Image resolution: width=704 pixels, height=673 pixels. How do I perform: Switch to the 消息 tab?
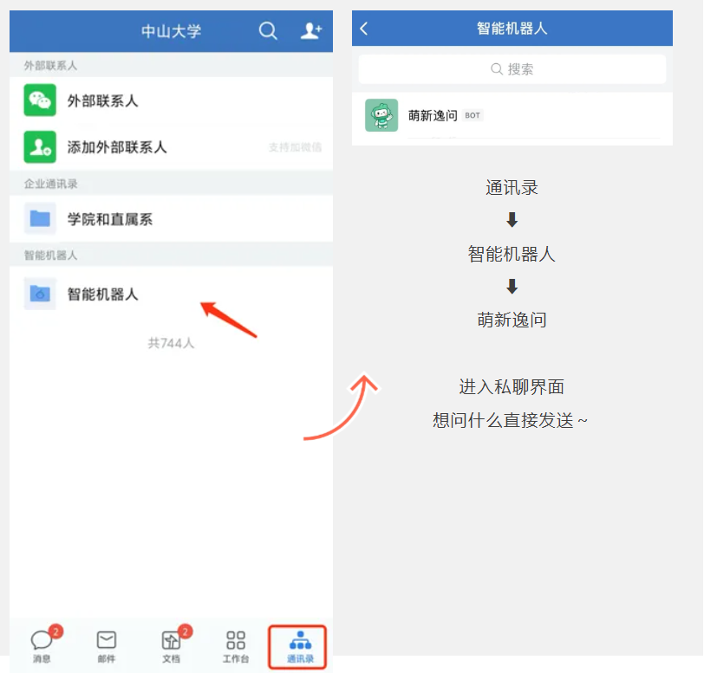[42, 645]
